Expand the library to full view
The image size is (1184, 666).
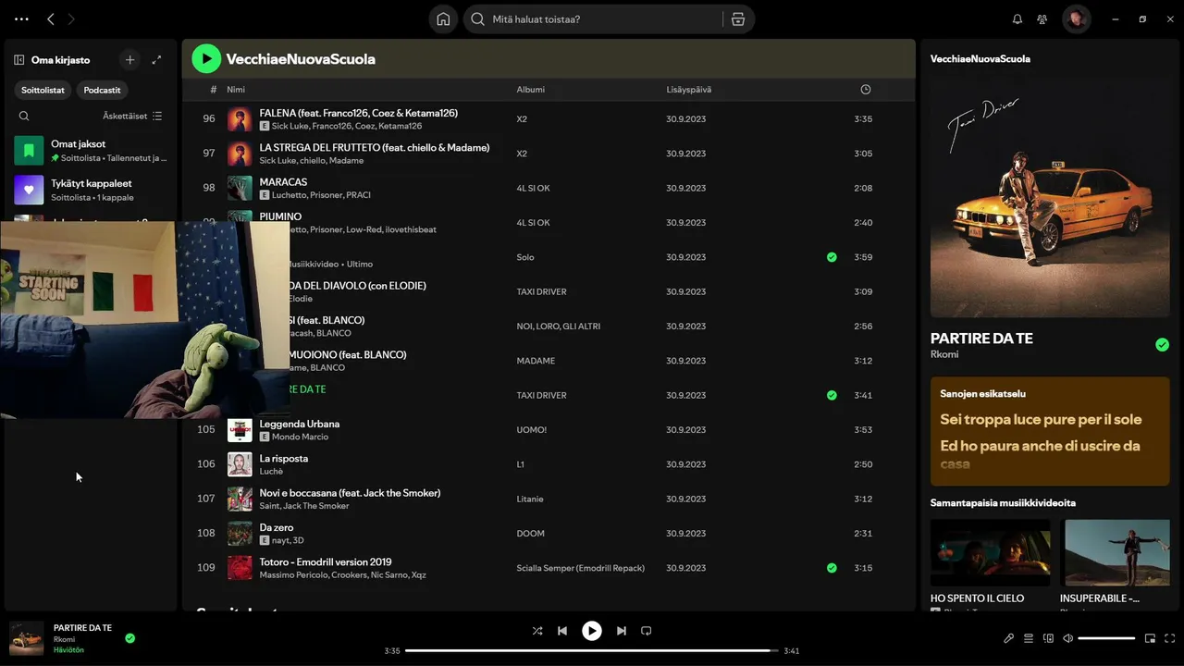tap(156, 60)
